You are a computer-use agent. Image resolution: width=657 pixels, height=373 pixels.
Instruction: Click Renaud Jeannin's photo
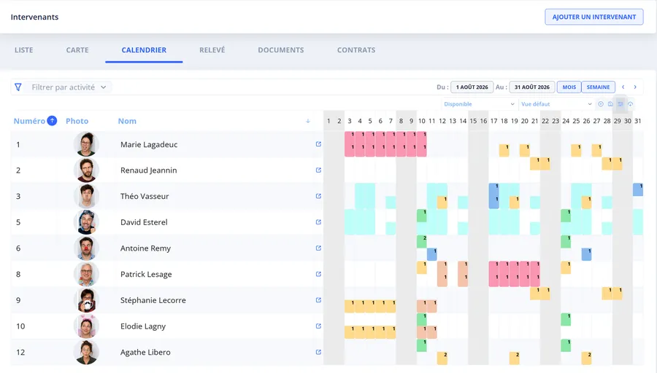86,170
